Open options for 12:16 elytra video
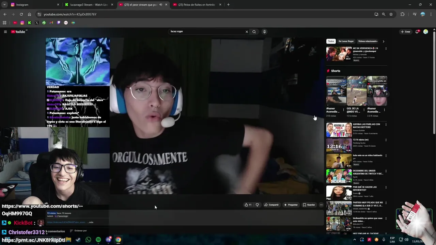Image resolution: width=436 pixels, height=245 pixels. pyautogui.click(x=386, y=140)
